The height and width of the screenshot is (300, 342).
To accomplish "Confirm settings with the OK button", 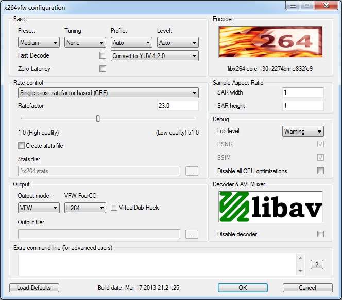I will click(243, 288).
